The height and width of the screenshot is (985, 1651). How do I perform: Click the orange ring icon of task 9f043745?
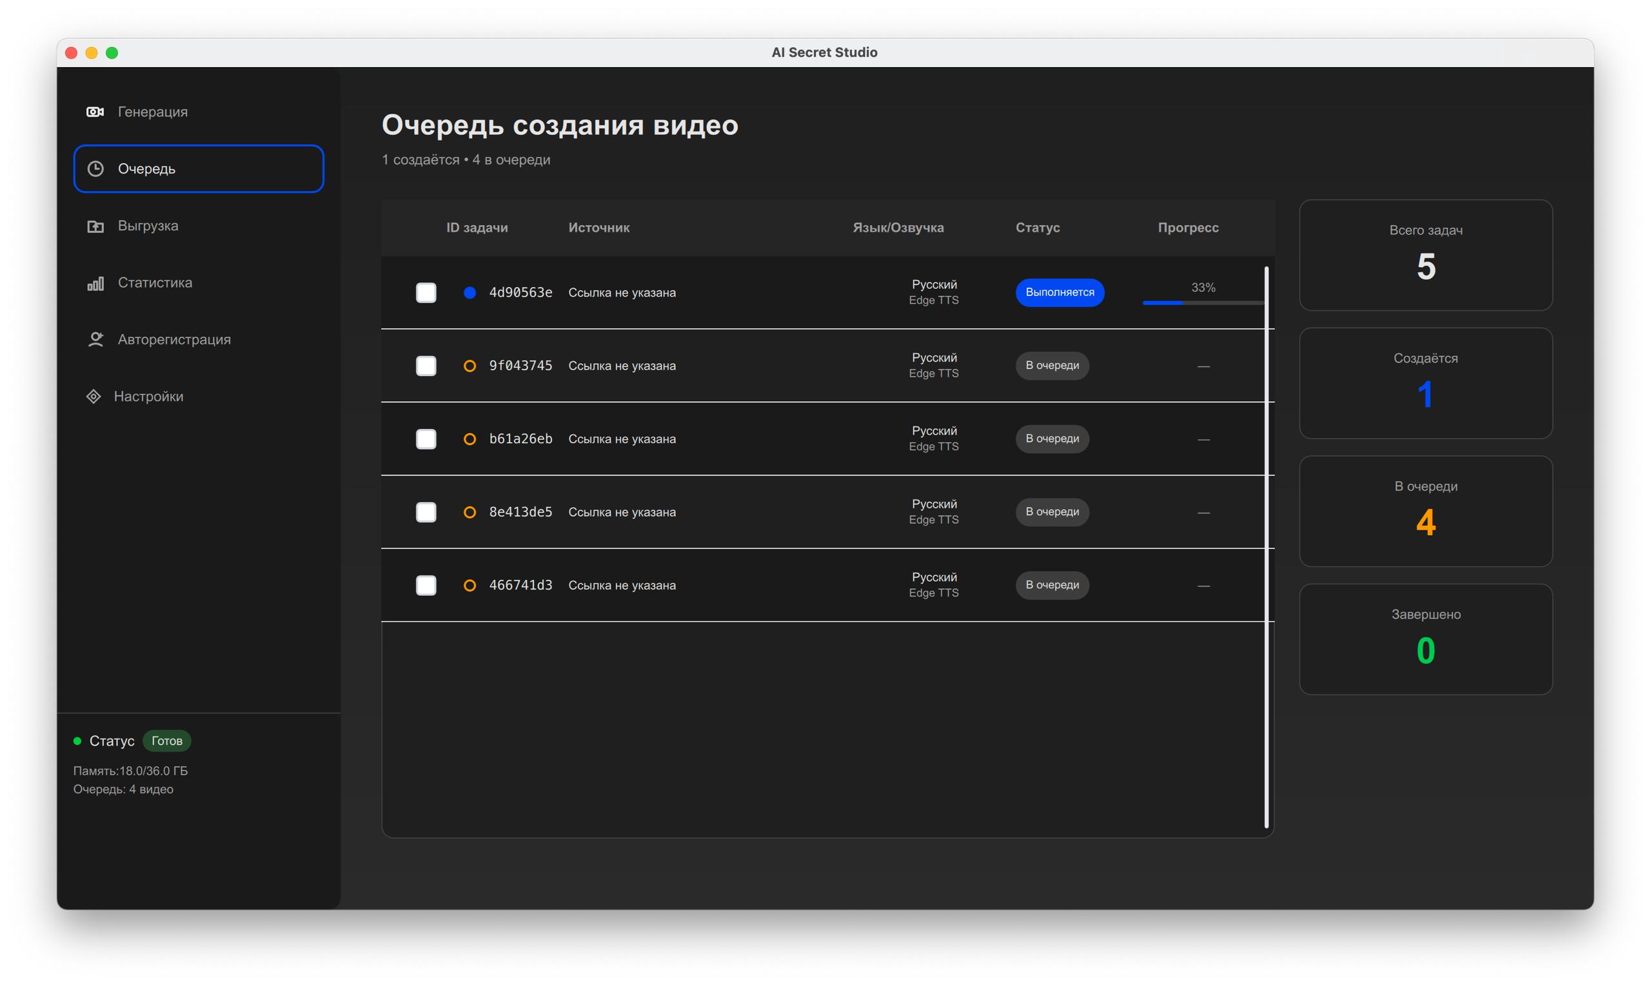tap(469, 366)
